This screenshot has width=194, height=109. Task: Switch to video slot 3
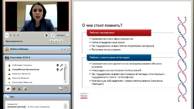pos(14,35)
